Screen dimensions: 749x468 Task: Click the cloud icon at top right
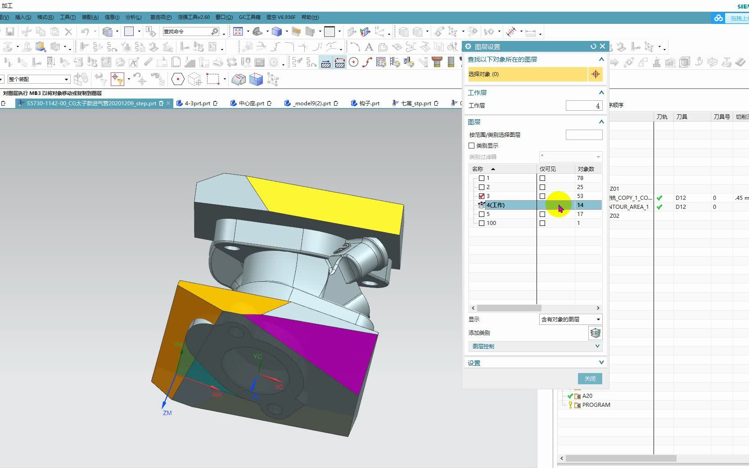point(718,18)
